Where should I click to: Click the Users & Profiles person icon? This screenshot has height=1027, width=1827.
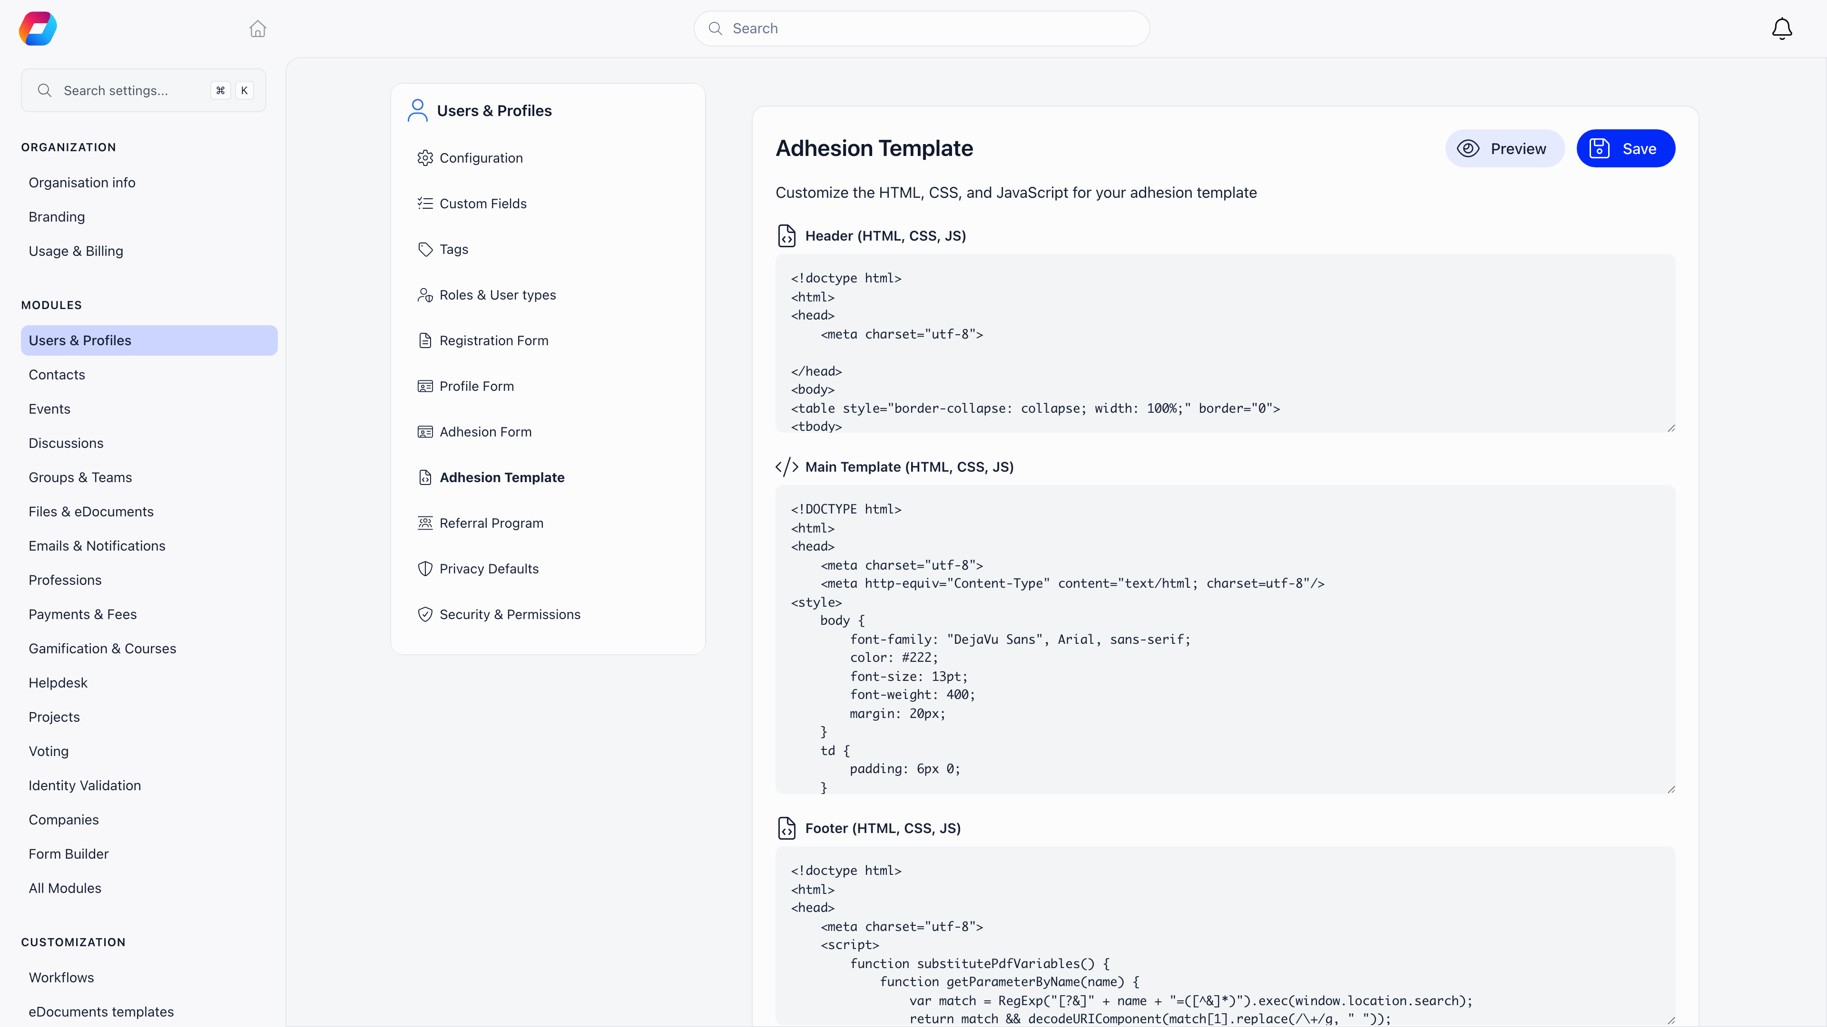click(418, 111)
